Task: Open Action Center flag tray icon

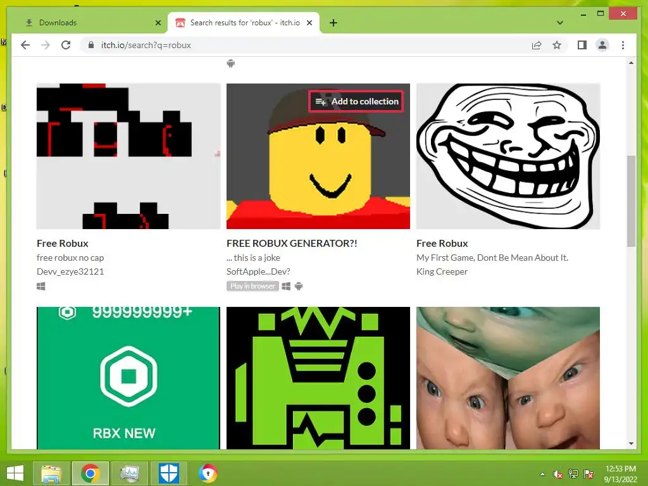Action: coord(589,474)
